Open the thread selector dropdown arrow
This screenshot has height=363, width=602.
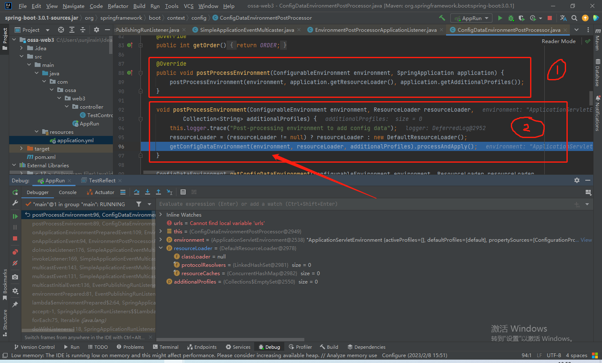pos(149,204)
